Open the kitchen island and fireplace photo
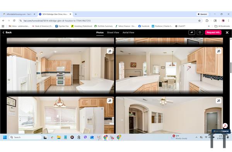 tap(169, 70)
